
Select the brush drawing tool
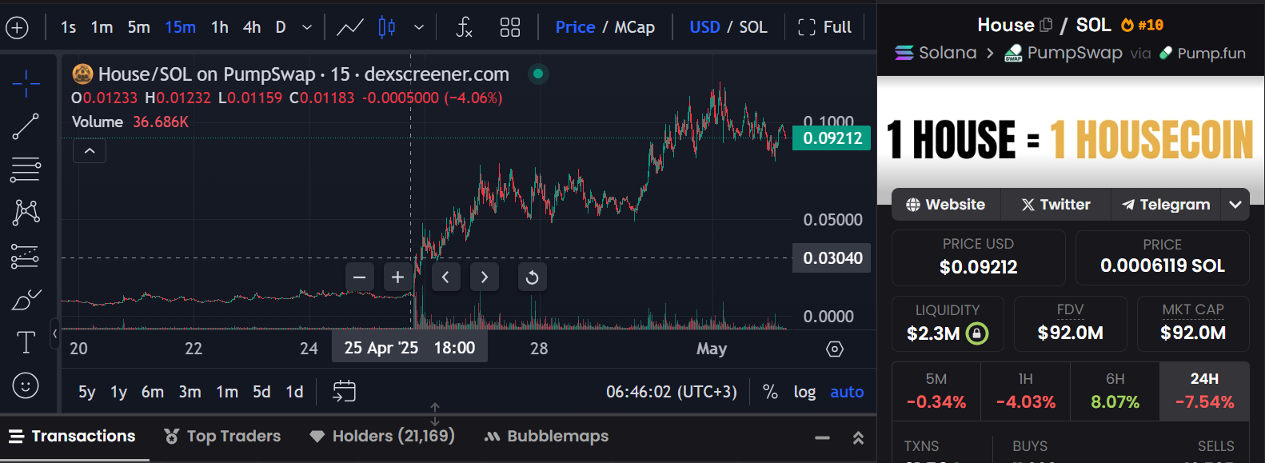coord(26,299)
